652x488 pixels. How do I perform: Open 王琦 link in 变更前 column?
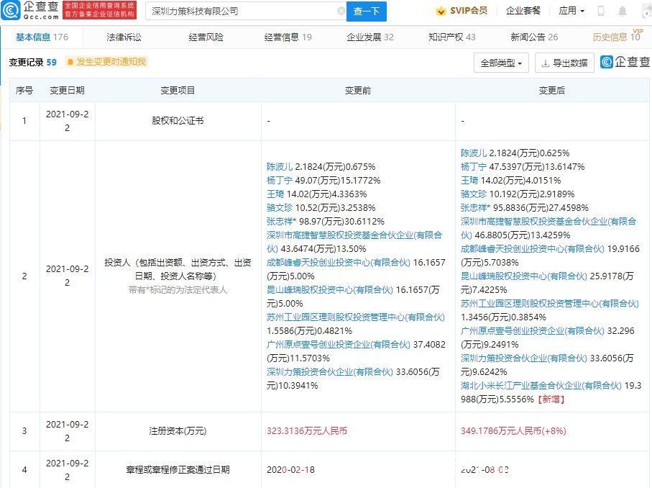click(275, 194)
